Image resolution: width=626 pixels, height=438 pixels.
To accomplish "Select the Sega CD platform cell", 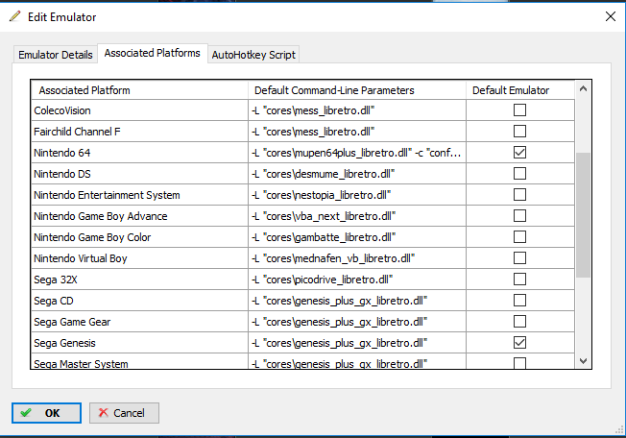I will [x=140, y=301].
